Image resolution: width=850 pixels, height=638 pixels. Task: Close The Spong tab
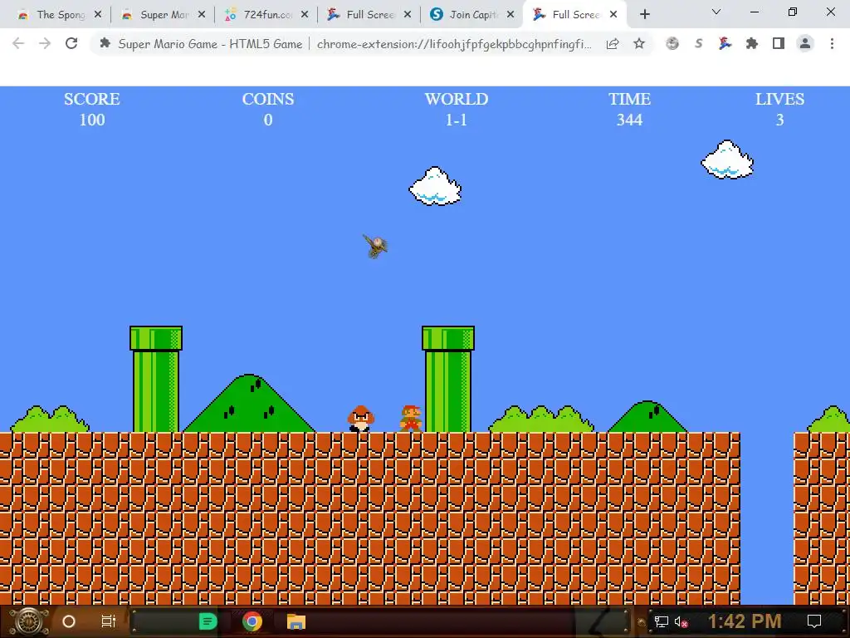click(x=98, y=15)
